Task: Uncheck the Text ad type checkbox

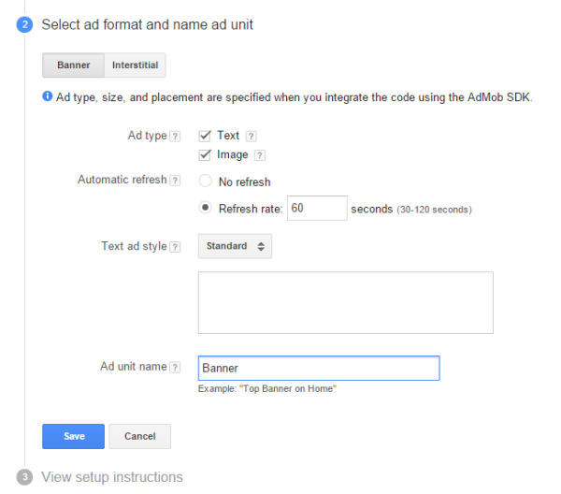Action: click(x=205, y=136)
